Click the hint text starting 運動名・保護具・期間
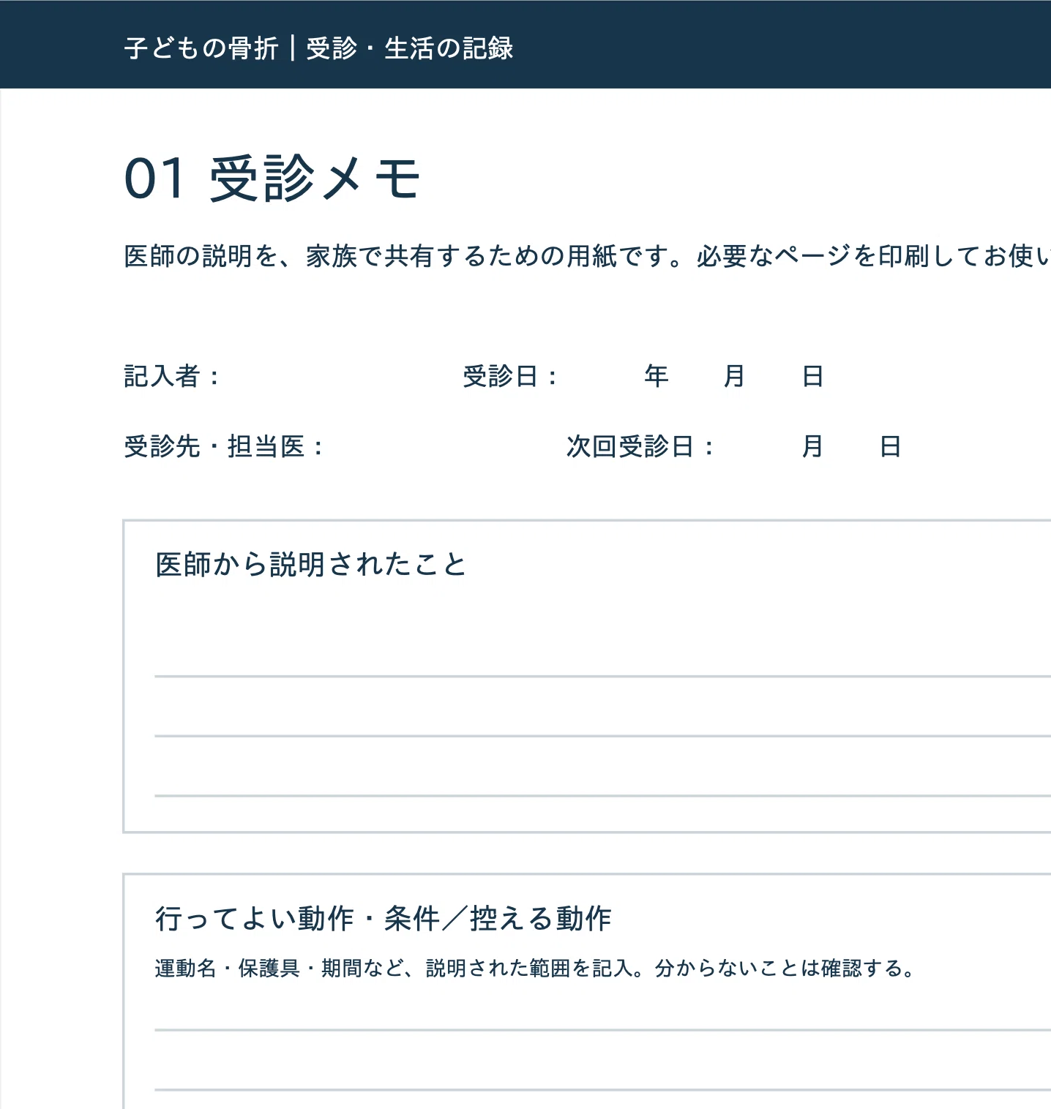Image resolution: width=1051 pixels, height=1109 pixels. (535, 969)
